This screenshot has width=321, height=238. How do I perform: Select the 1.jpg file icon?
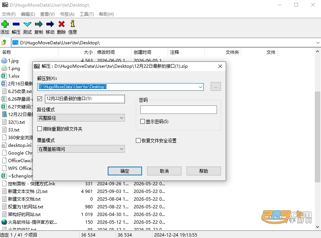tap(4, 60)
